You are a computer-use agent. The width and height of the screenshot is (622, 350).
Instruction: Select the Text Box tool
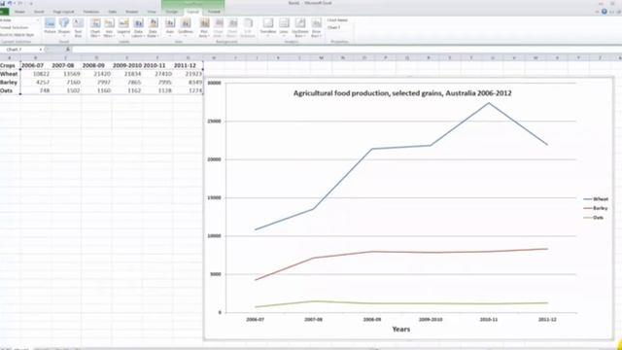[x=78, y=27]
